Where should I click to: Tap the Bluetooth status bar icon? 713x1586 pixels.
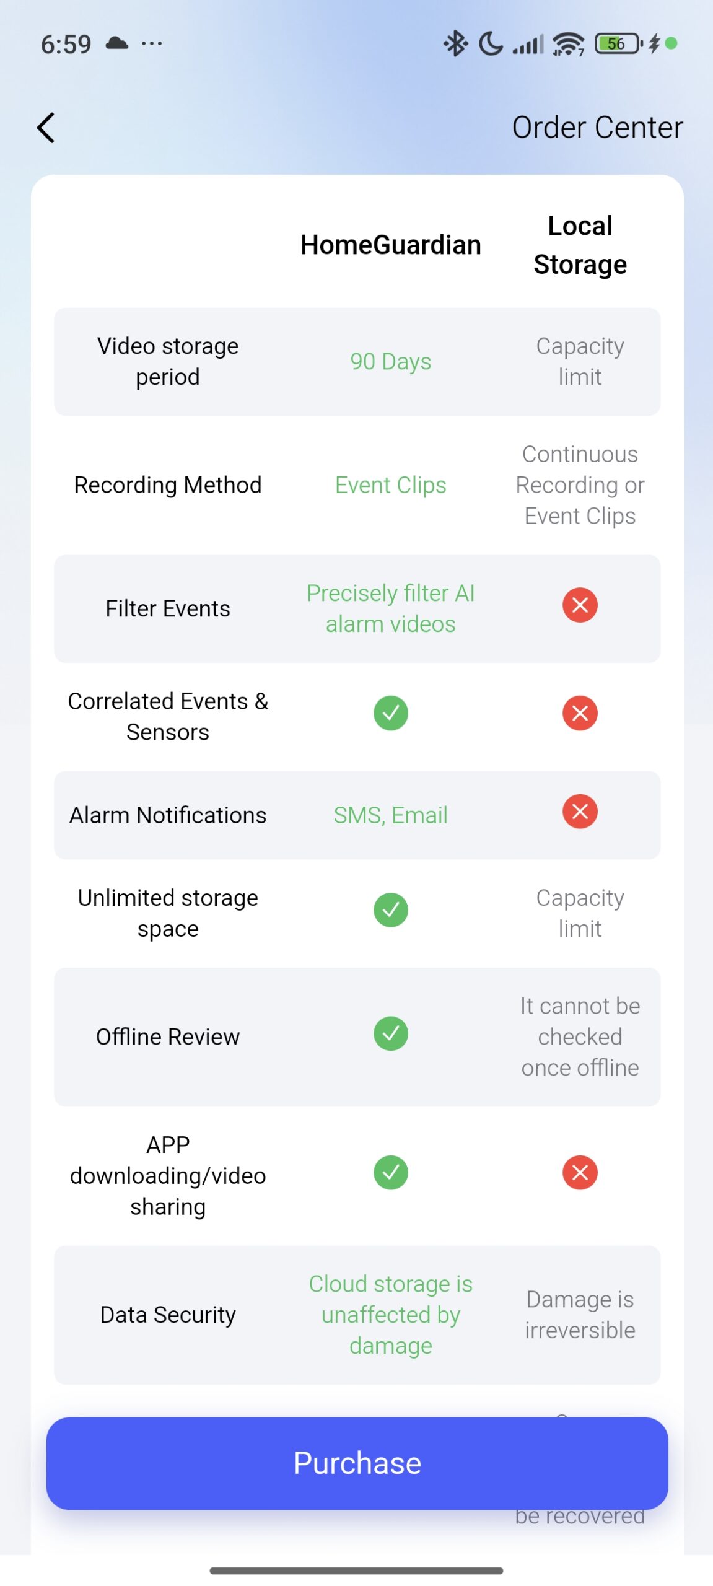click(455, 43)
